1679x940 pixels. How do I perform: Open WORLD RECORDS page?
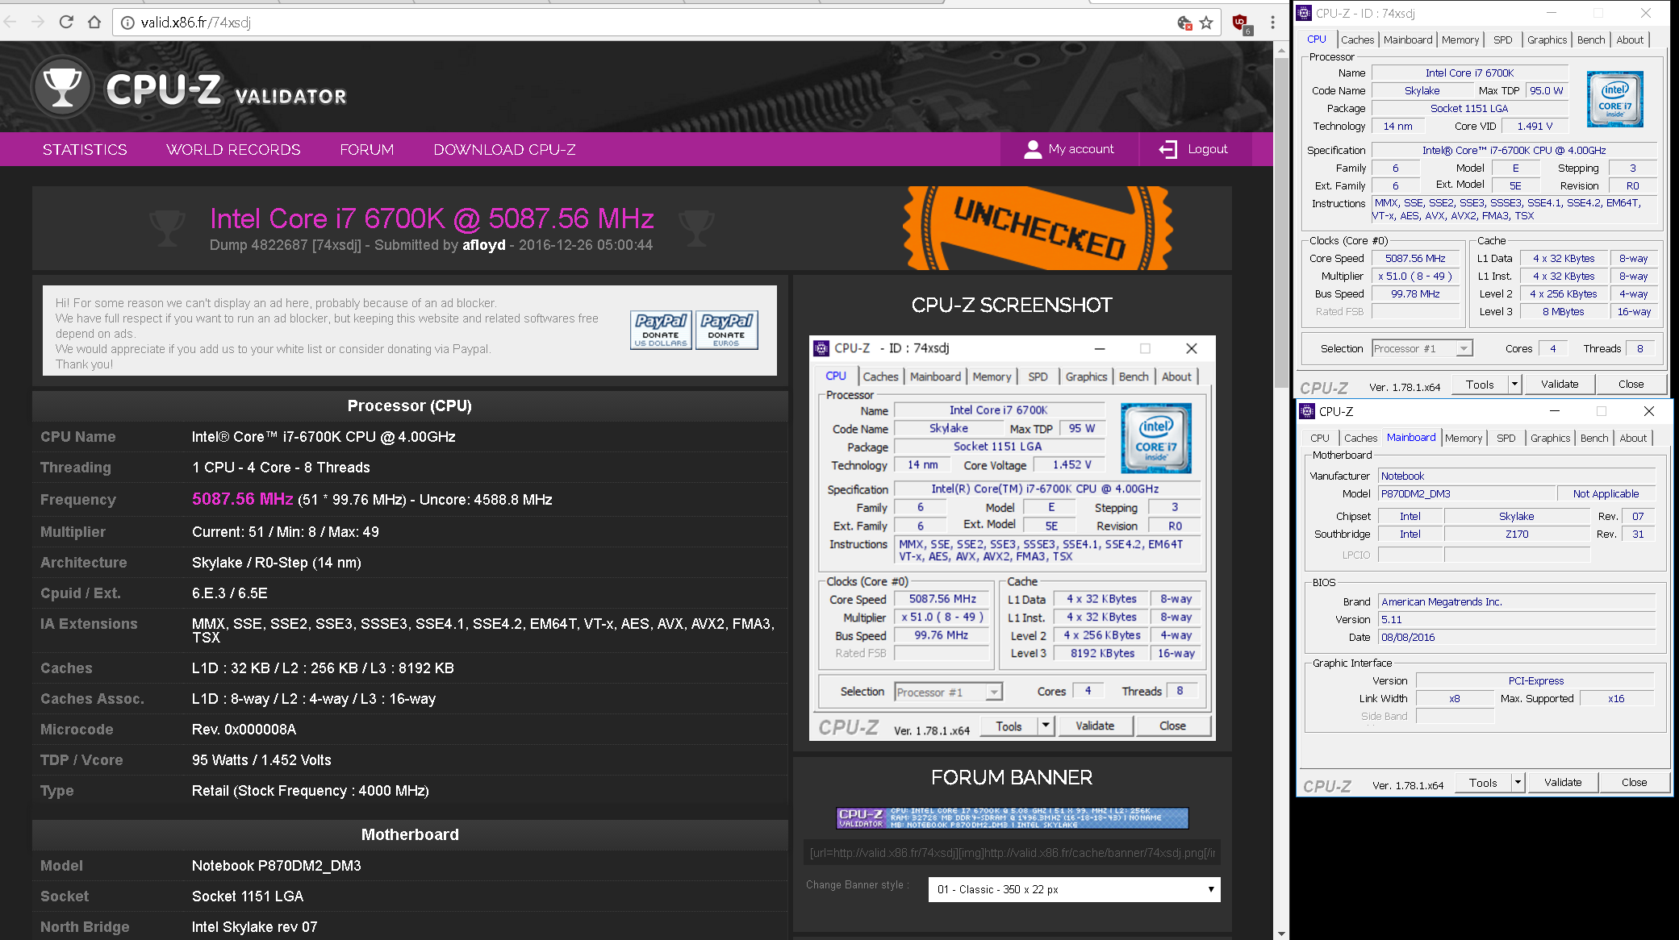coord(233,149)
